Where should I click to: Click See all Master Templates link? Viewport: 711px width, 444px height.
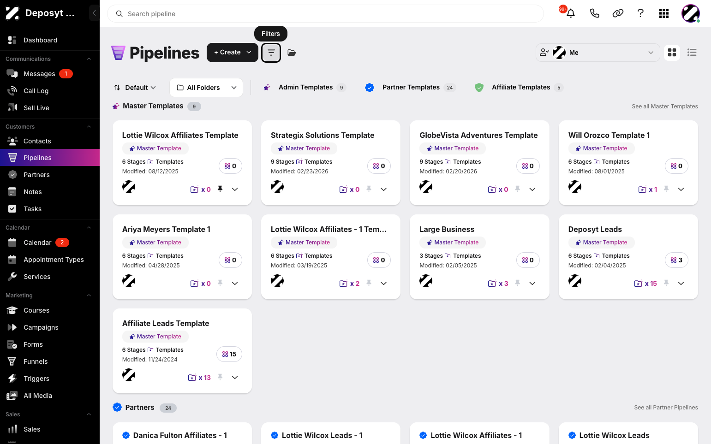pos(665,107)
